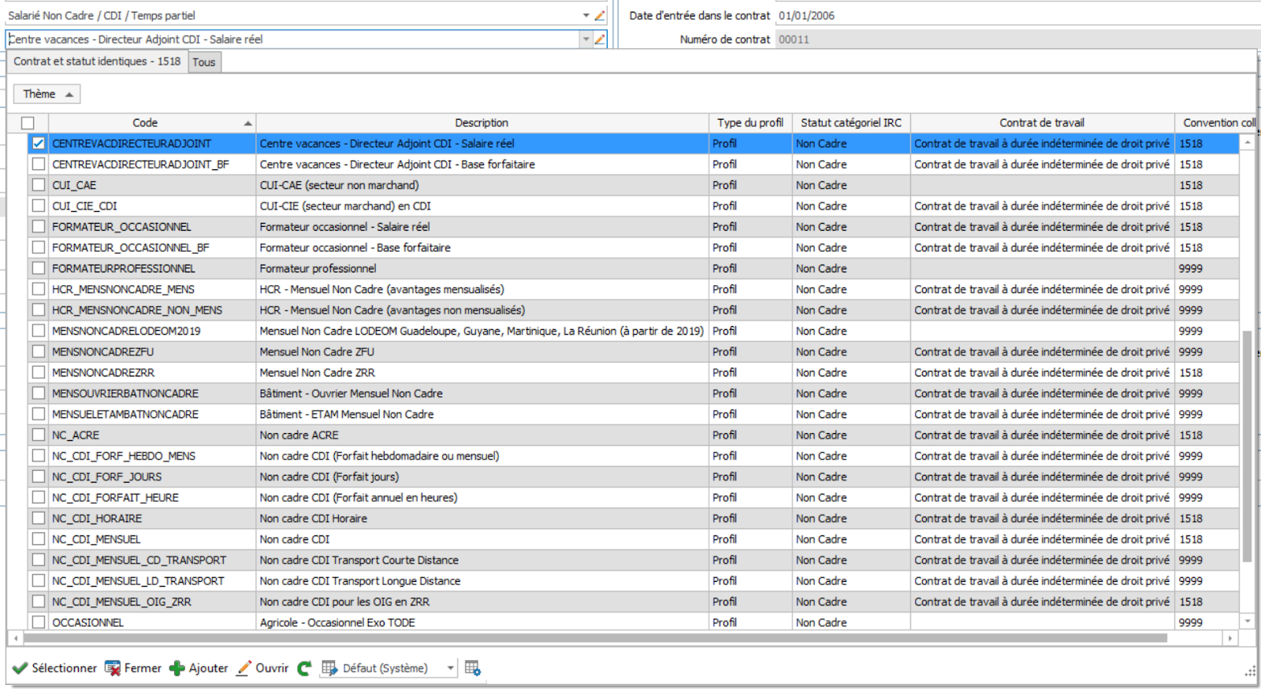The height and width of the screenshot is (689, 1261).
Task: Click 'Formateur occasionnel - Base forfaitaire' cell
Action: pyautogui.click(x=482, y=247)
